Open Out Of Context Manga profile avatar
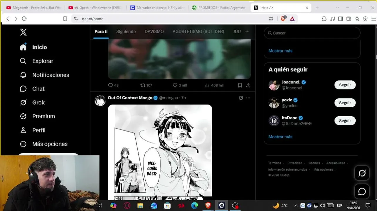This screenshot has height=211, width=377. pyautogui.click(x=100, y=101)
